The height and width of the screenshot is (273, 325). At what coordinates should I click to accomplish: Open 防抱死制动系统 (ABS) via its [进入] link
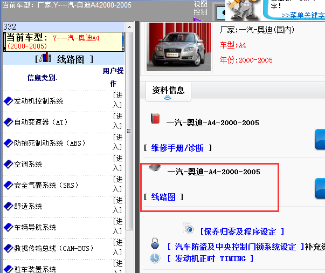click(117, 142)
